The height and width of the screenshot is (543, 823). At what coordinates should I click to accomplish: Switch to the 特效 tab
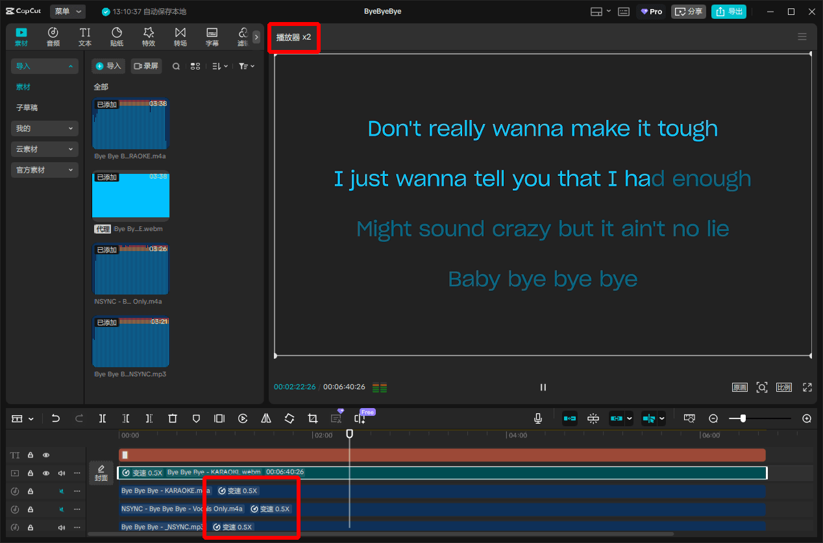[x=149, y=37]
